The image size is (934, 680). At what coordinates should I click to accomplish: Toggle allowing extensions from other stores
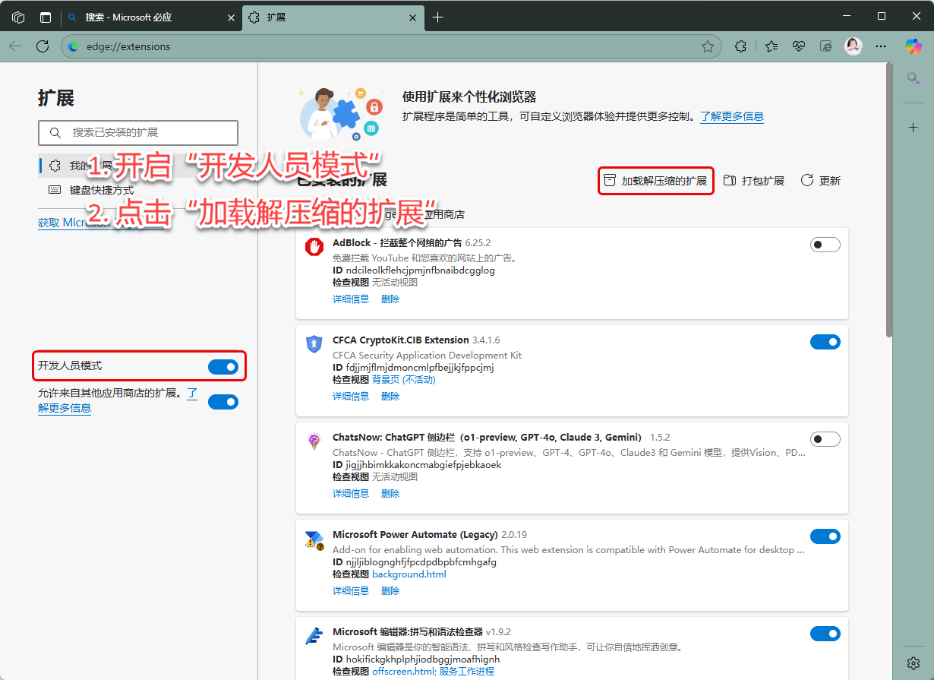pyautogui.click(x=222, y=401)
